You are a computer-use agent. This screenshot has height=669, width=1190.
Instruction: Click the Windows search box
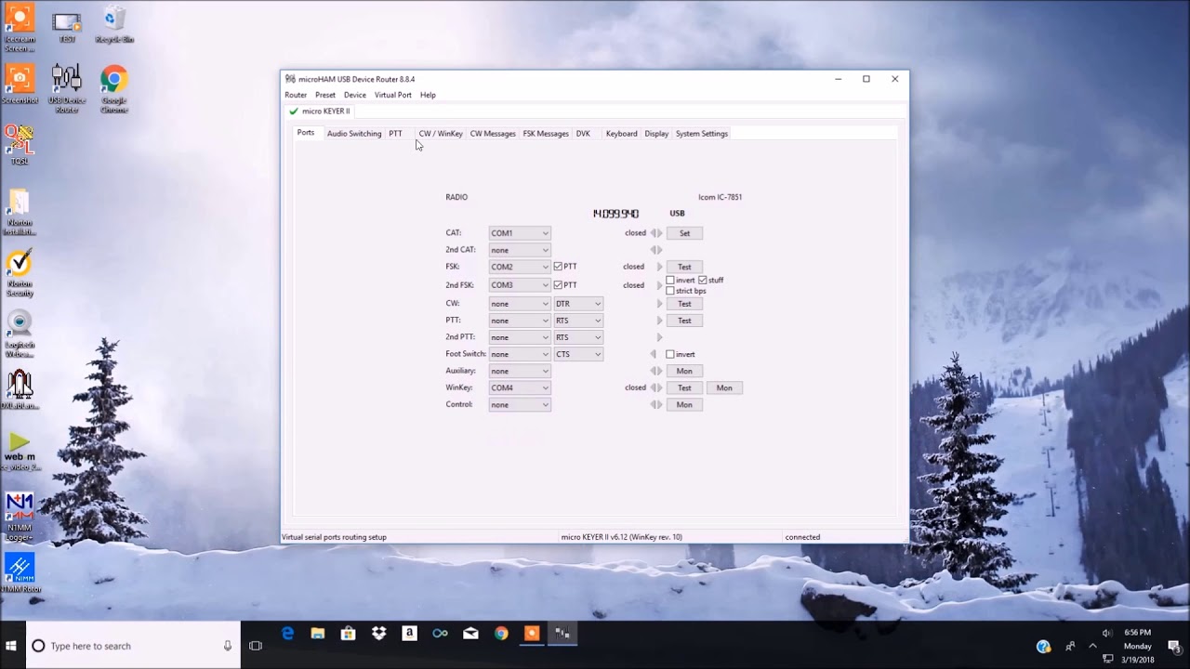[133, 646]
